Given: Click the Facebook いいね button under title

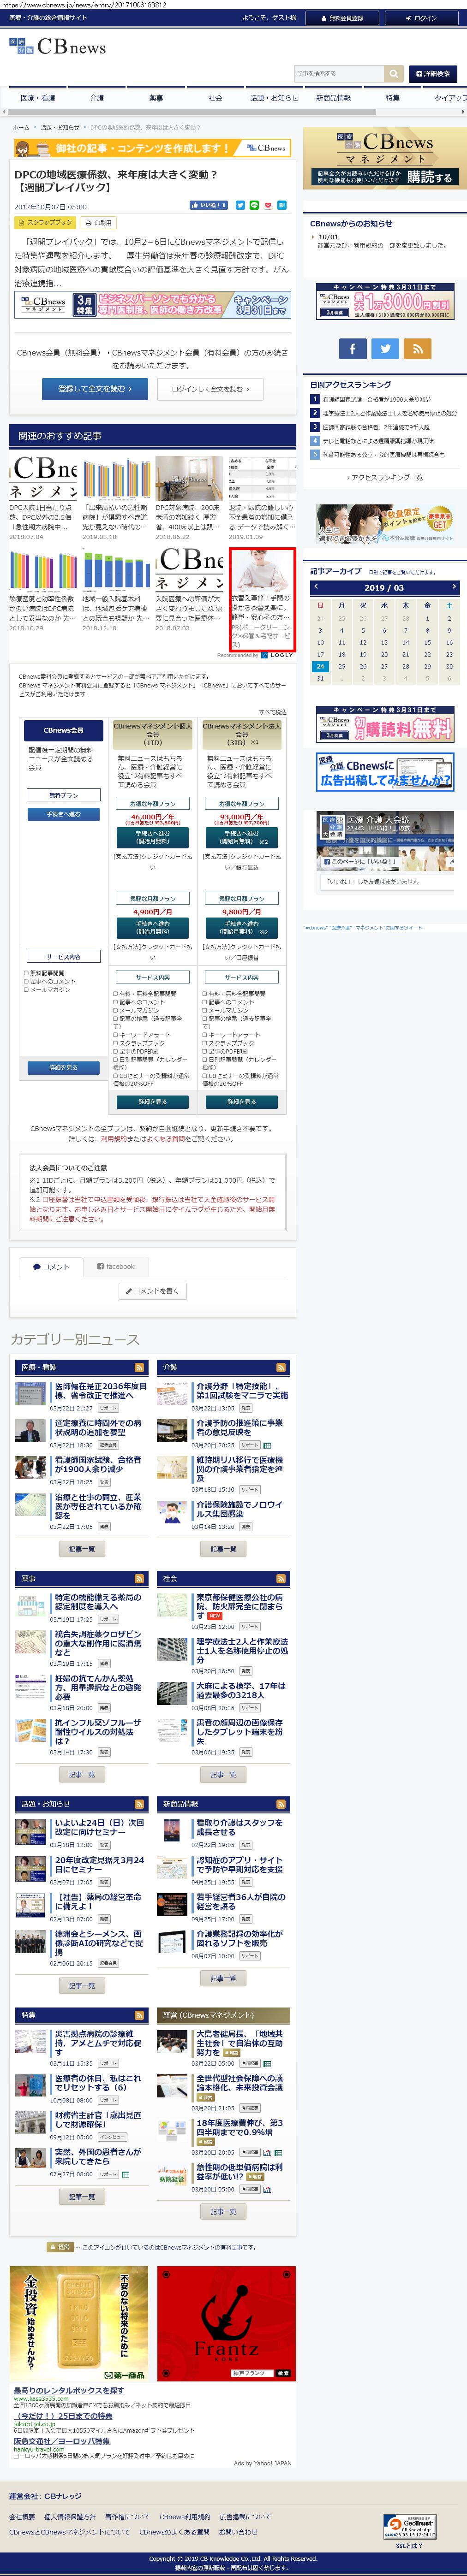Looking at the screenshot, I should (x=208, y=205).
